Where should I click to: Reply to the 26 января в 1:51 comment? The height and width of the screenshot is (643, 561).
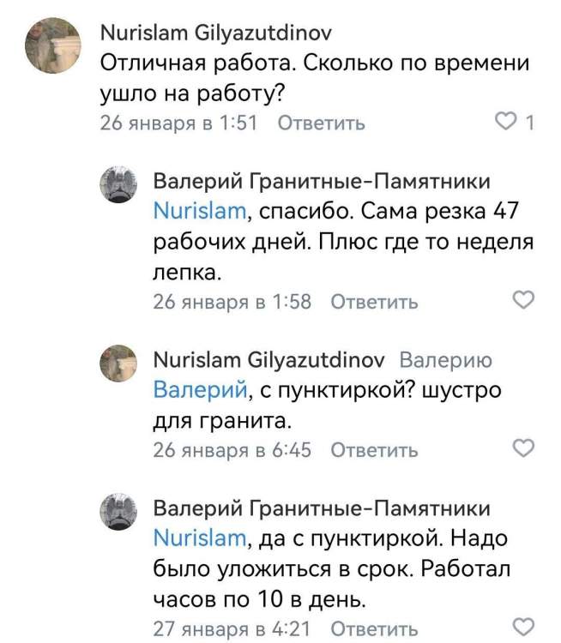(322, 123)
